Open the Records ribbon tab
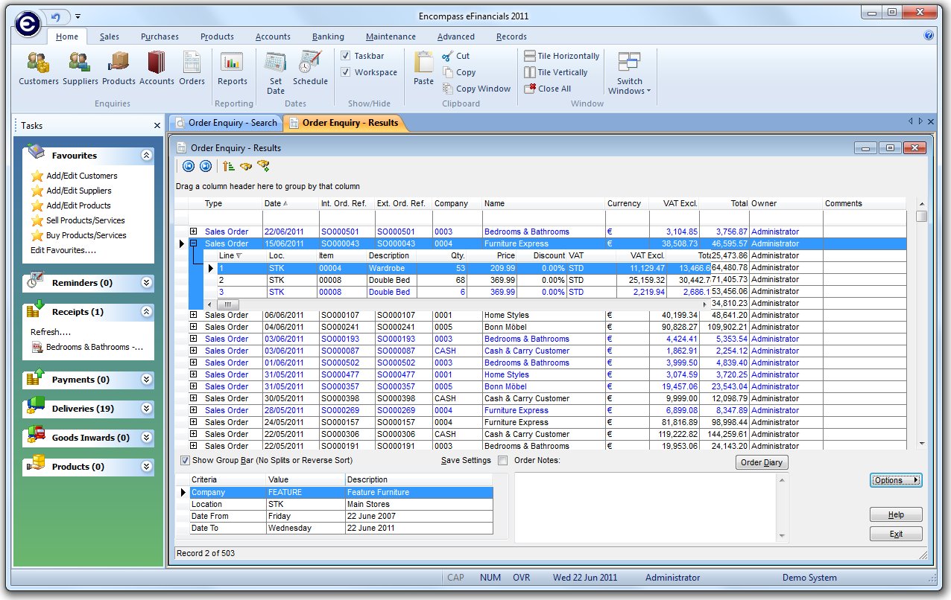This screenshot has width=951, height=600. (x=511, y=36)
